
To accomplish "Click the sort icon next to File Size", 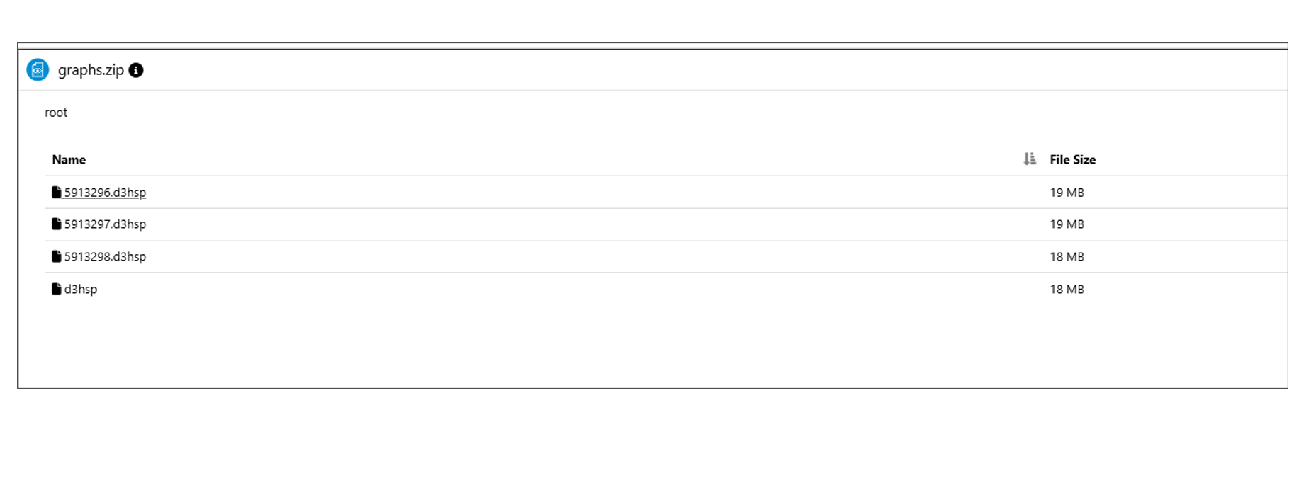I will (x=1029, y=159).
